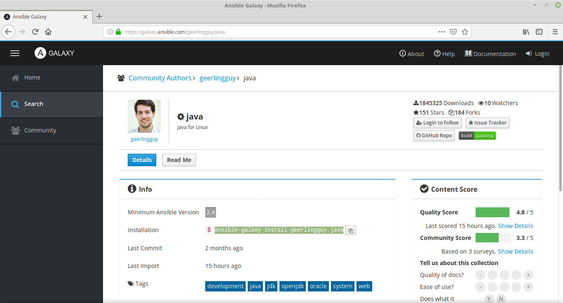Show site information for the secure connection padlock

pos(118,32)
